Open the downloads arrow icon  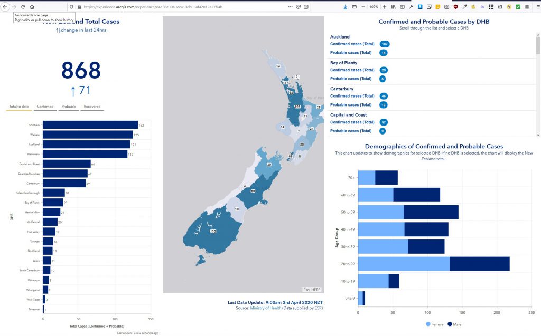coord(345,7)
